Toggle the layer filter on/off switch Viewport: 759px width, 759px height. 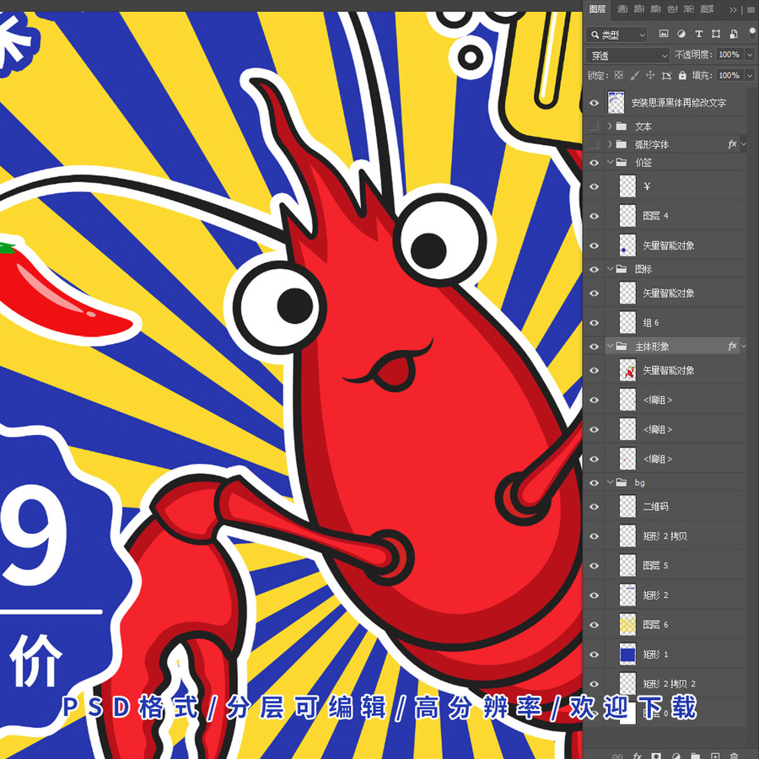(752, 34)
